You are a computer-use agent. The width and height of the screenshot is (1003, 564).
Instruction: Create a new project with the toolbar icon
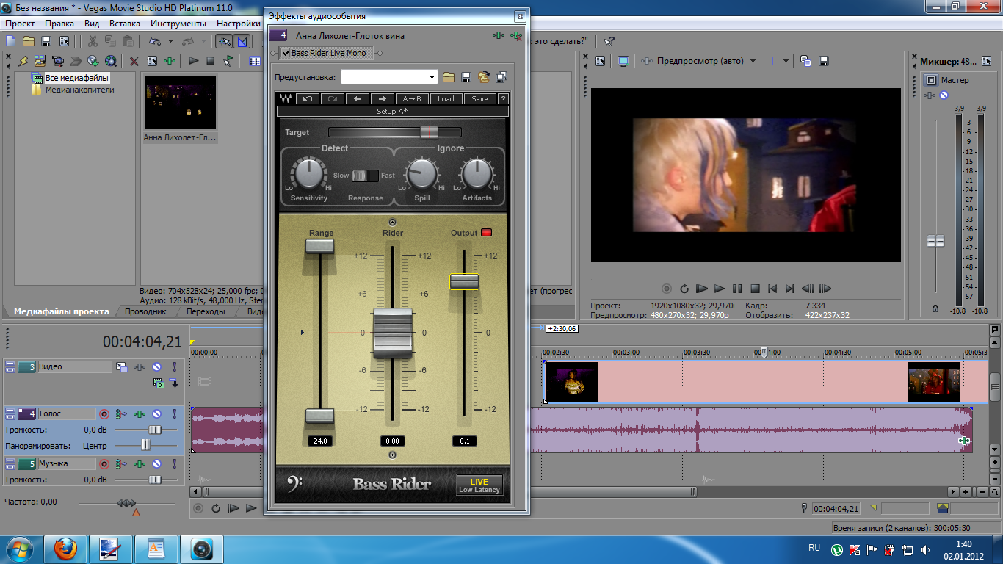pos(11,41)
